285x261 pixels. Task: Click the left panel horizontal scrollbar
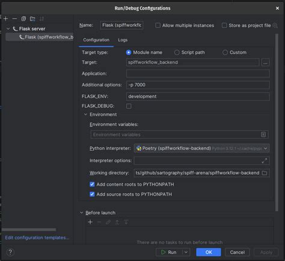point(29,230)
